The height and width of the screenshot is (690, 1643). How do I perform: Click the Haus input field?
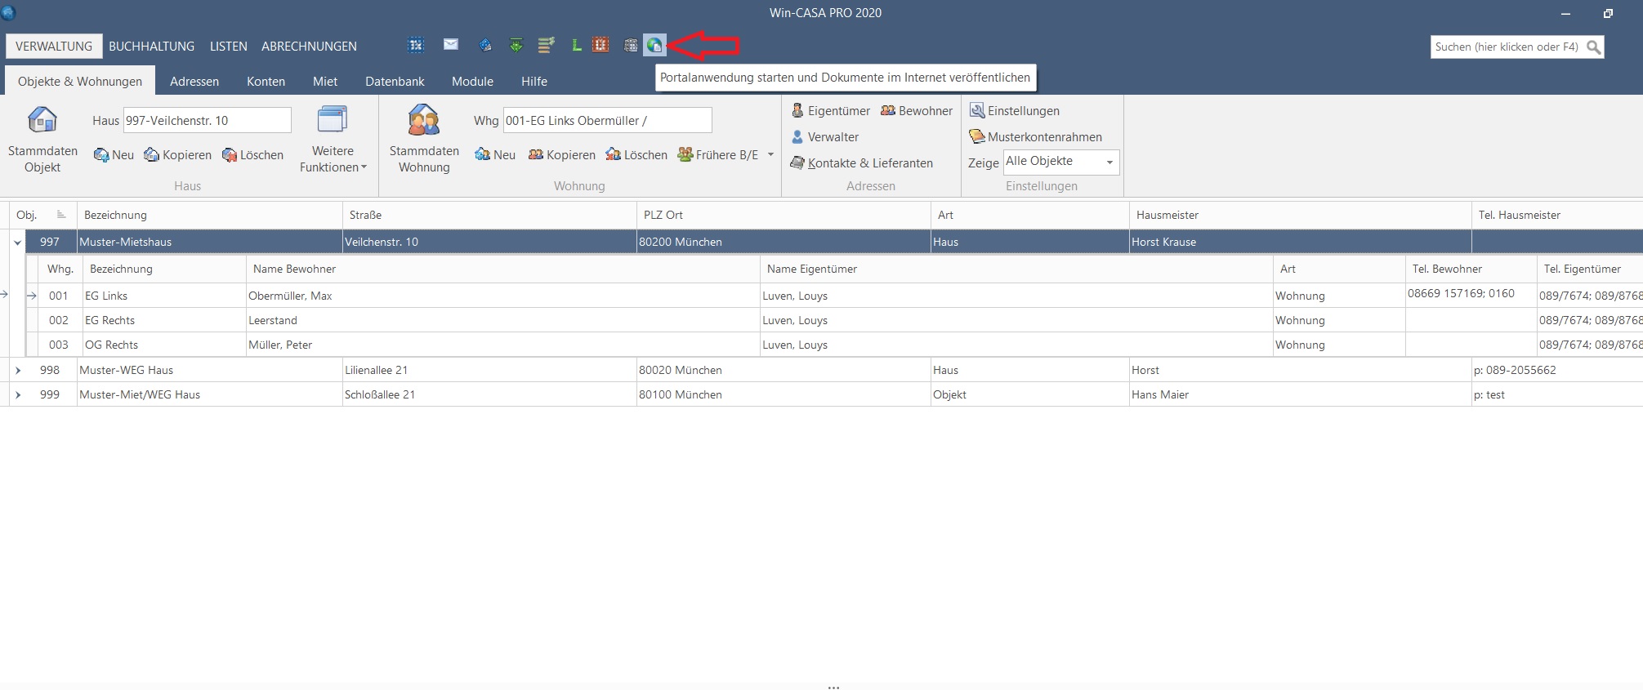207,121
